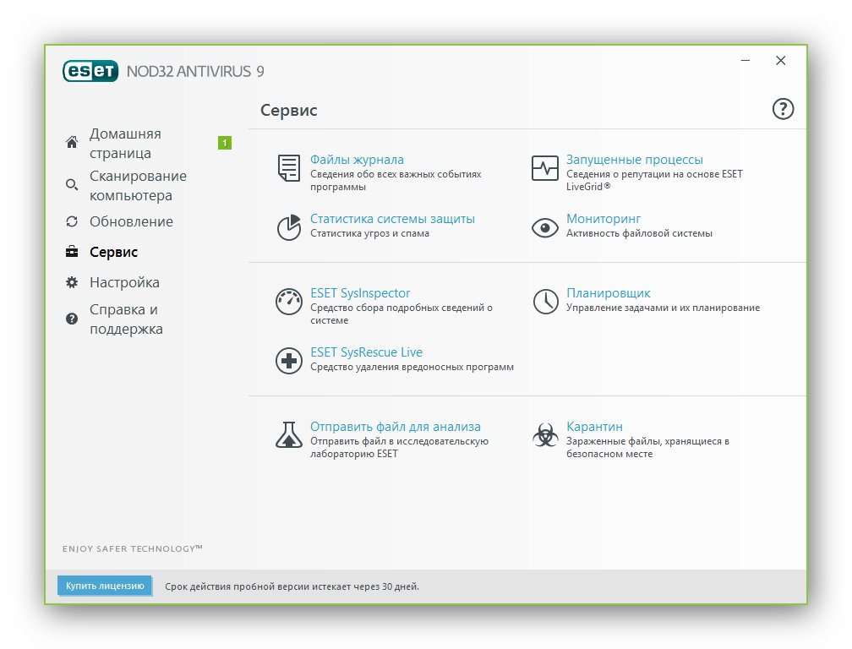Click text 'Сведения обо всех важных событиях программы'
Screen dimensions: 852x649
[396, 180]
